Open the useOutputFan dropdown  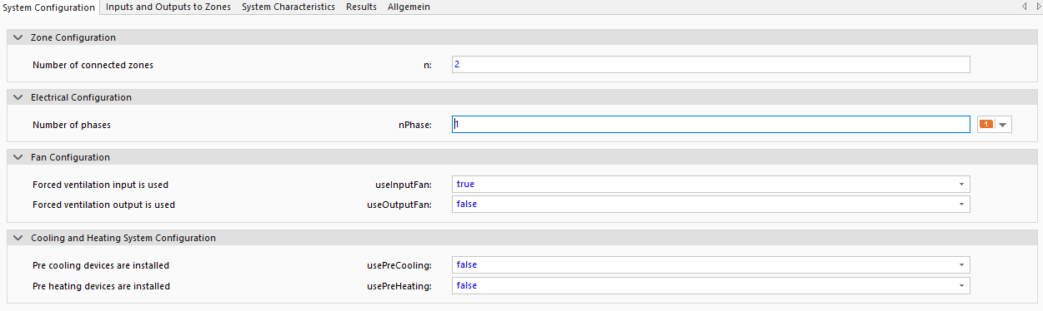(711, 204)
